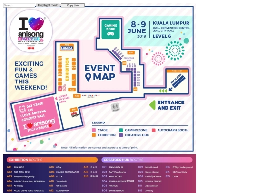Click the A12 KOTOBUKIYA listing
This screenshot has height=193, width=257.
(59, 191)
